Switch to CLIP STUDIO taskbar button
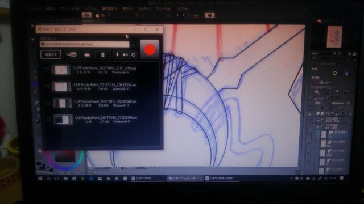This screenshot has width=364, height=204. (148, 178)
